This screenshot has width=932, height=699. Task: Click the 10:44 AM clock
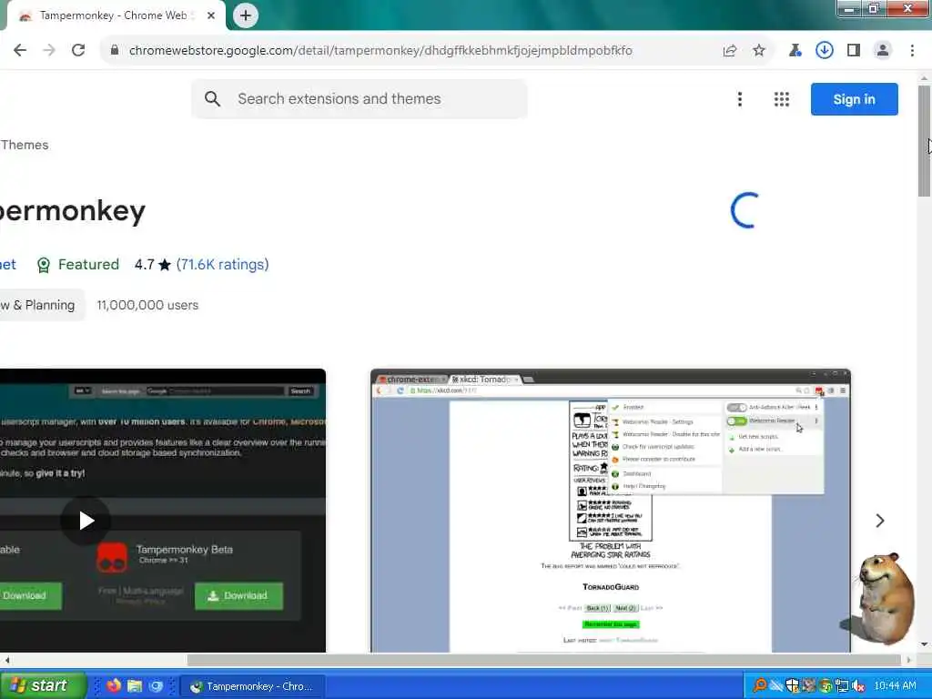tap(896, 686)
